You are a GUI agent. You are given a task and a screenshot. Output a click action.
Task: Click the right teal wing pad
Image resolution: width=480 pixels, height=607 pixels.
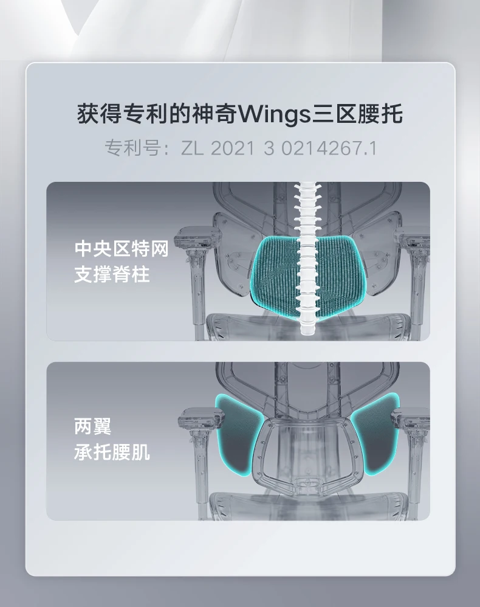tap(375, 435)
